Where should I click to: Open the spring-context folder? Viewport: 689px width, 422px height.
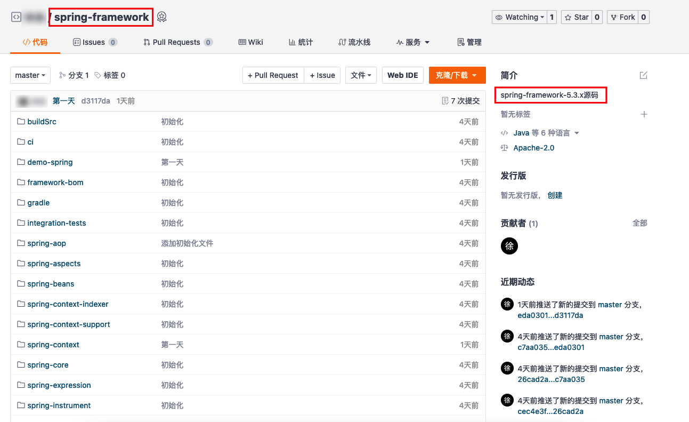[x=53, y=345]
